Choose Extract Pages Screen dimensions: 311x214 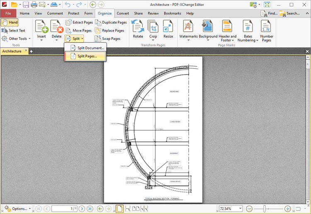(79, 22)
